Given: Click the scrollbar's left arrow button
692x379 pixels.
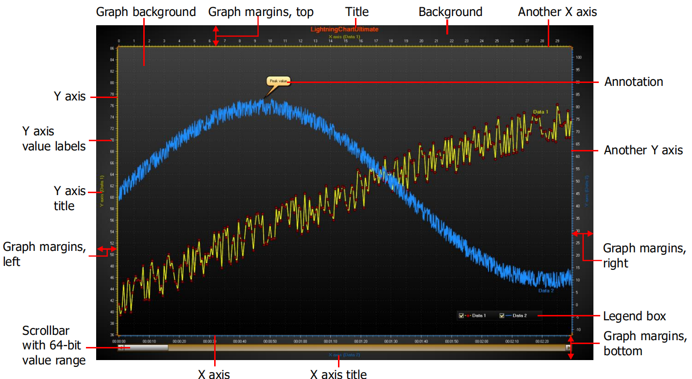Looking at the screenshot, I should tap(121, 347).
